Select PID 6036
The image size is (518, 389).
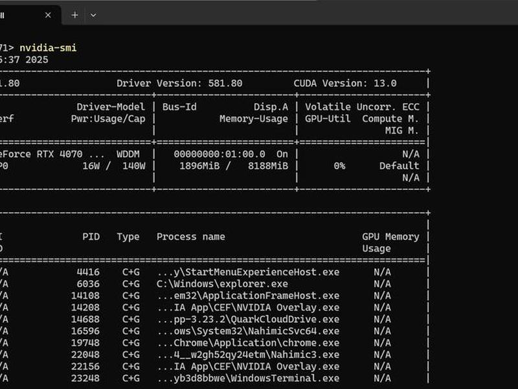(x=88, y=284)
